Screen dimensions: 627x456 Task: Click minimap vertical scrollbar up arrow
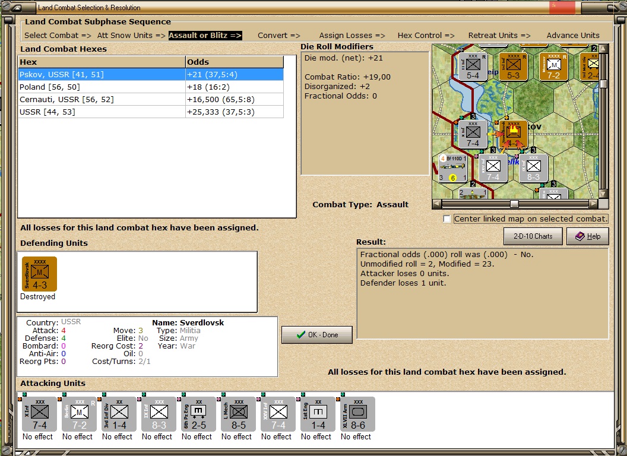[x=603, y=49]
